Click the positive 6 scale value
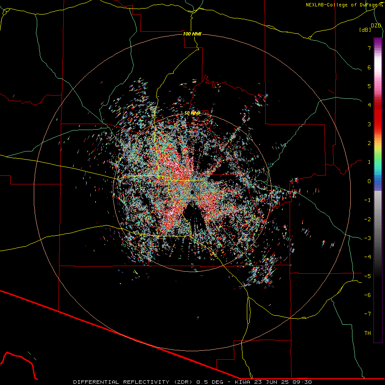Screen dimensions: 385x385 (369, 67)
